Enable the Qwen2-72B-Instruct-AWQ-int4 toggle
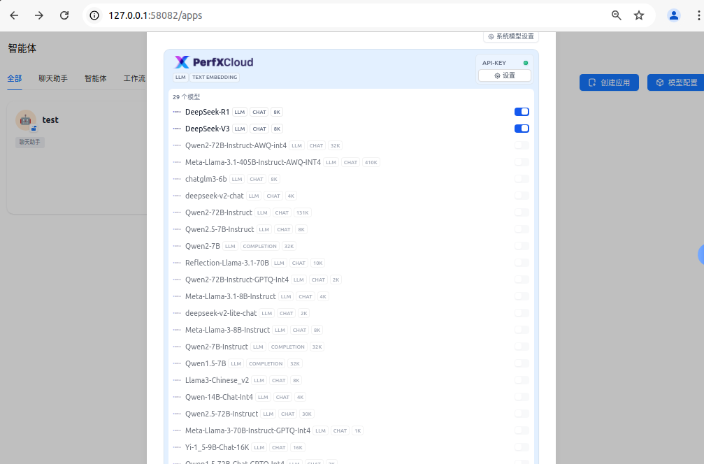The image size is (704, 464). click(x=522, y=145)
